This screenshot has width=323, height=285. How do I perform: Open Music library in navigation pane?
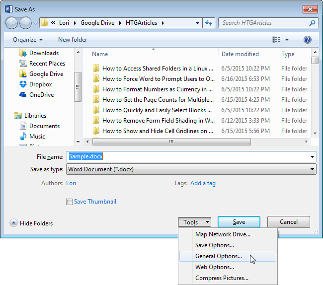[x=32, y=137]
